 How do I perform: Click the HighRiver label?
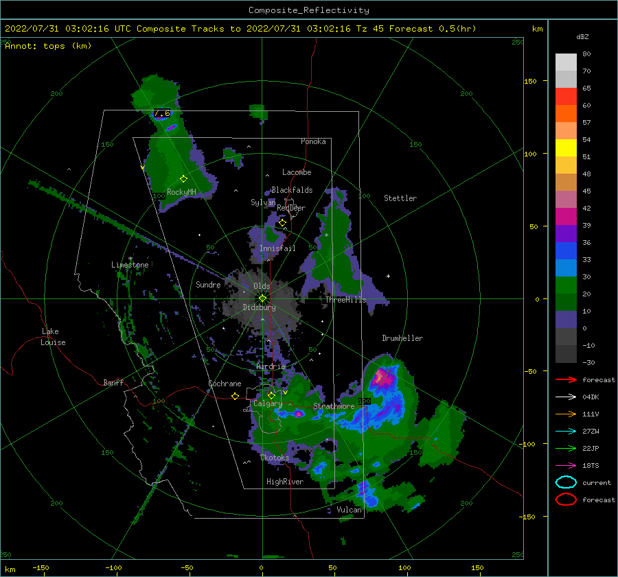pos(285,482)
